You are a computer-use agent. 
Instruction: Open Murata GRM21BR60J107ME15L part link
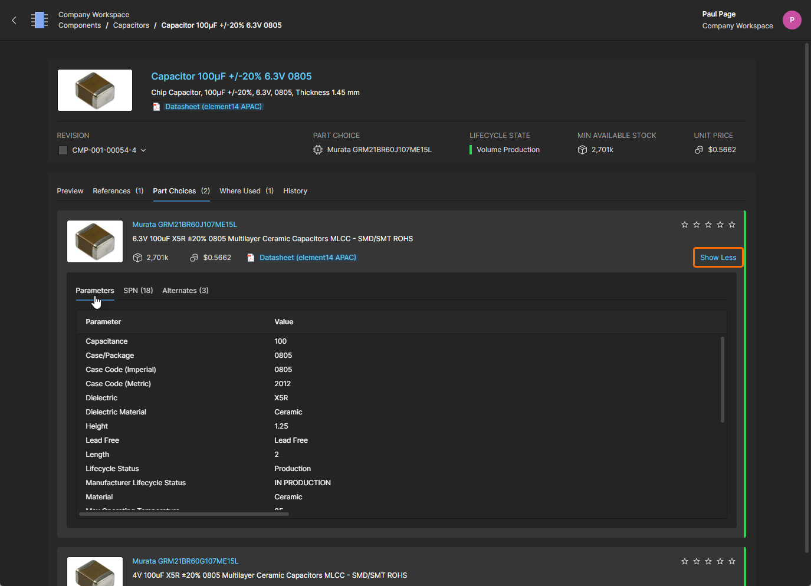185,225
